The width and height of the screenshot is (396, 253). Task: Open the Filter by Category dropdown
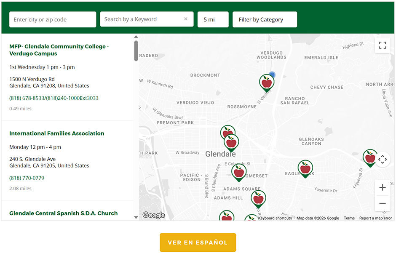(x=265, y=19)
